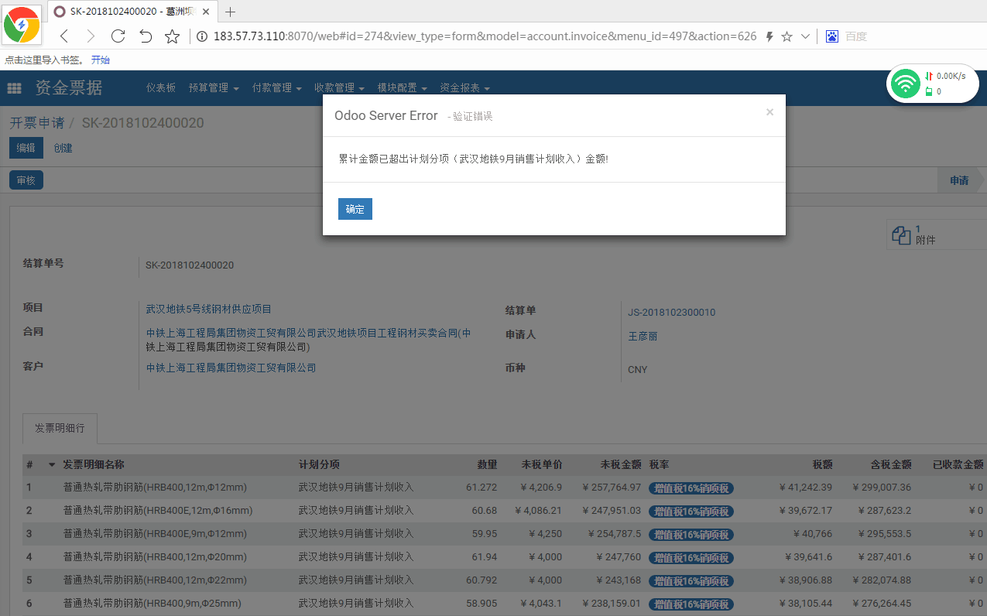Viewport: 987px width, 616px height.
Task: Open the 仪表板 menu item
Action: click(161, 88)
